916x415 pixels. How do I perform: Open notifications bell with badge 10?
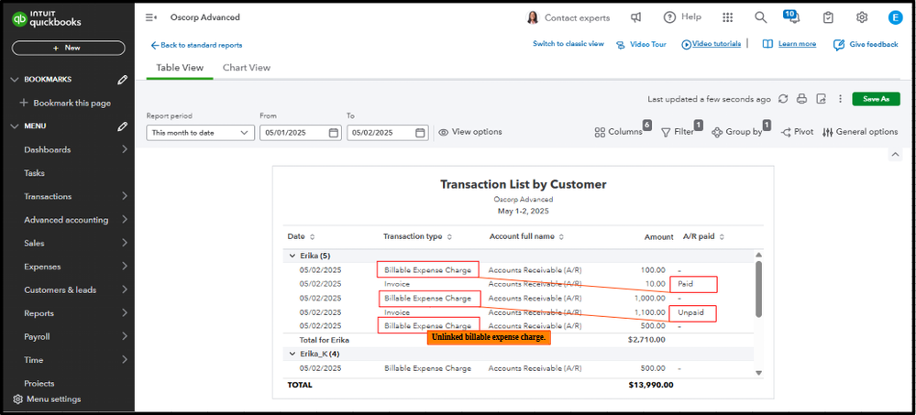point(792,16)
